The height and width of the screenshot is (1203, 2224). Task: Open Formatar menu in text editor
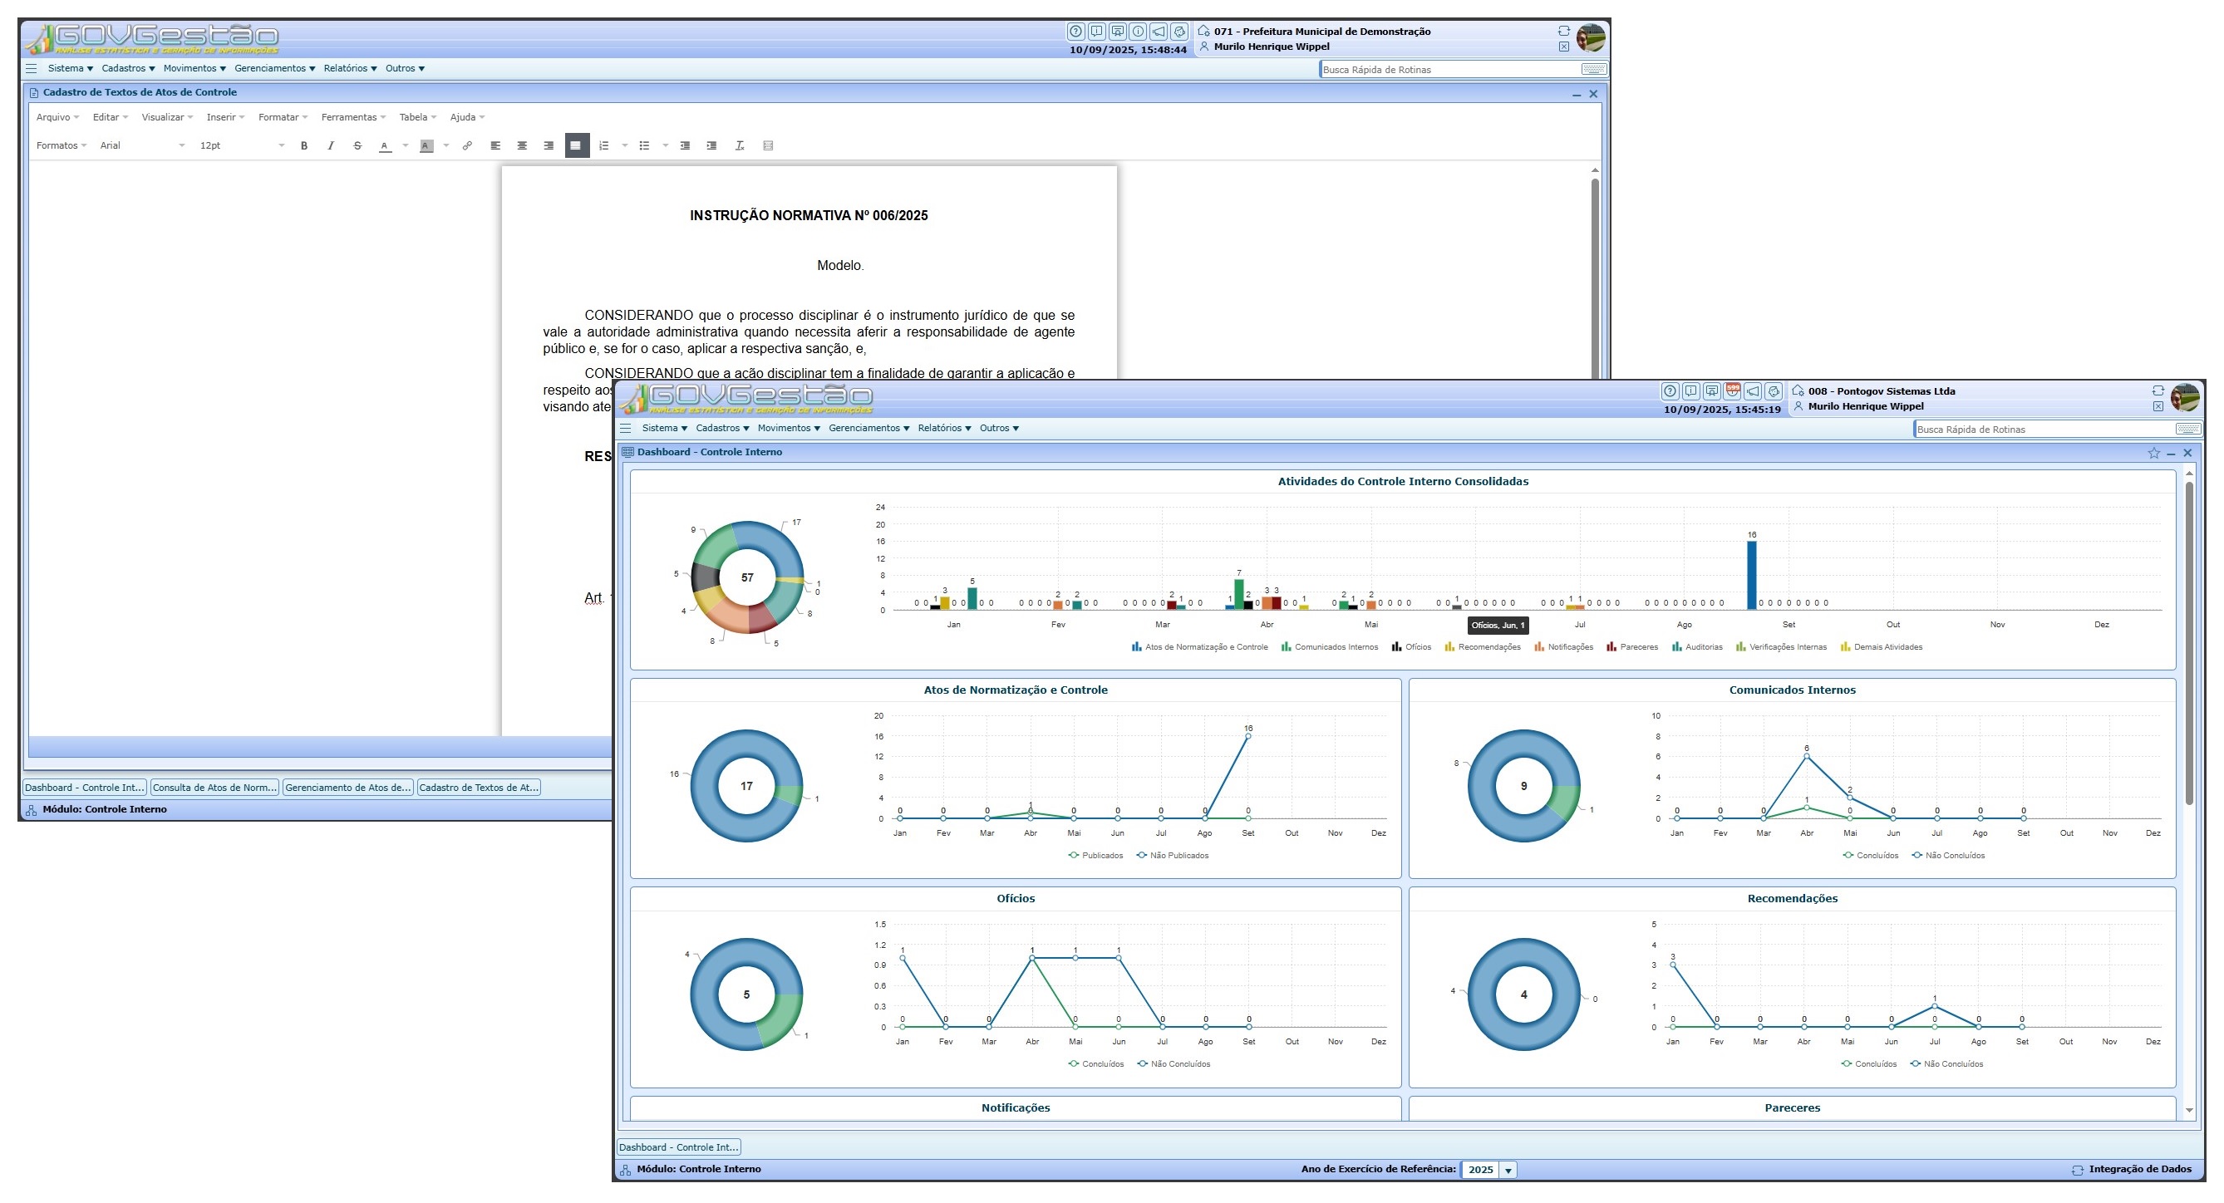tap(283, 117)
